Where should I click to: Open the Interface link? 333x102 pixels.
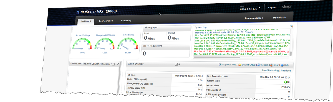(286, 71)
